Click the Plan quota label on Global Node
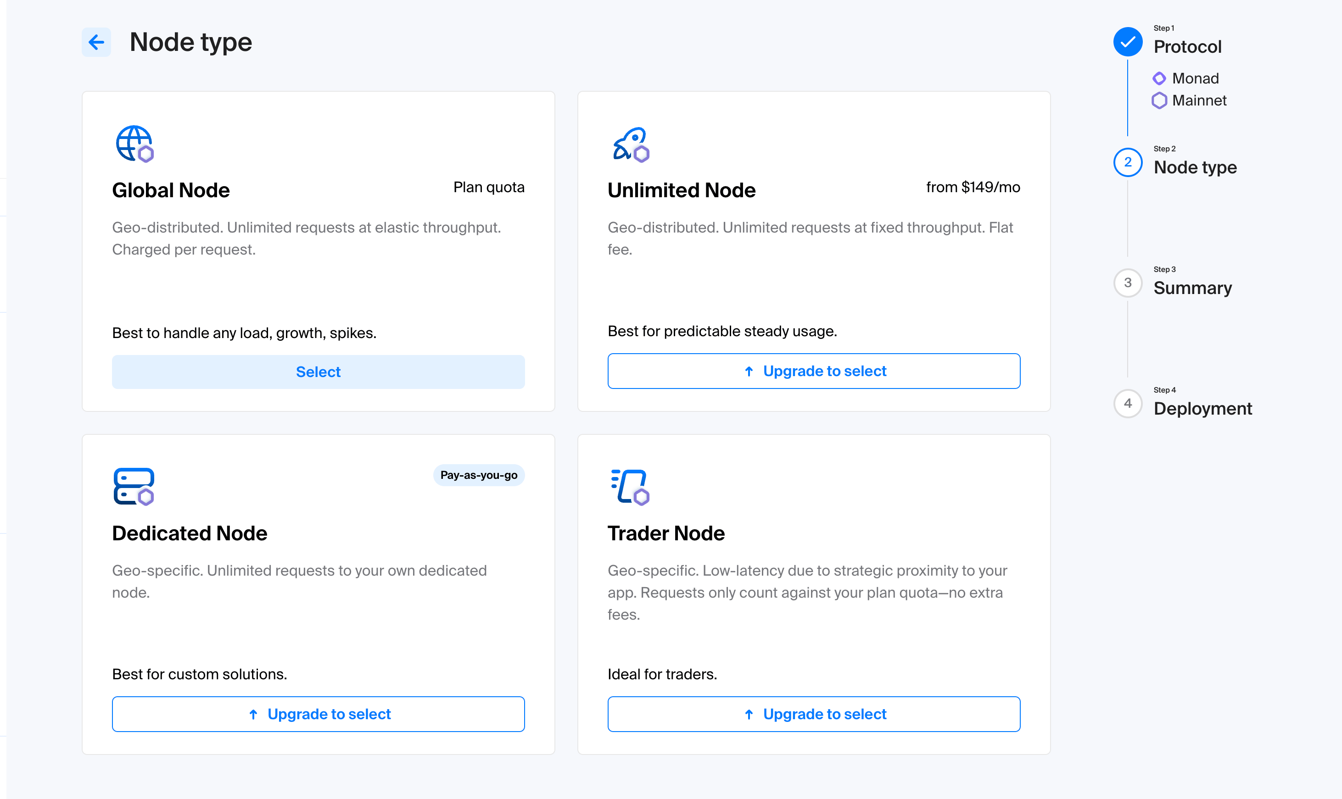 488,187
